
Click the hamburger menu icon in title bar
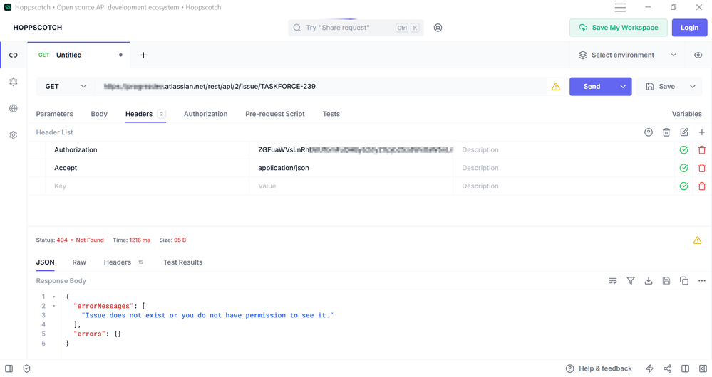pyautogui.click(x=620, y=7)
